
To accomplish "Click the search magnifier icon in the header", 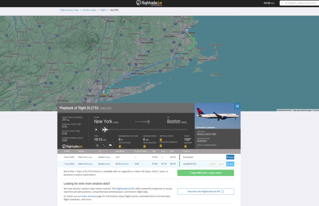I will tap(282, 3).
